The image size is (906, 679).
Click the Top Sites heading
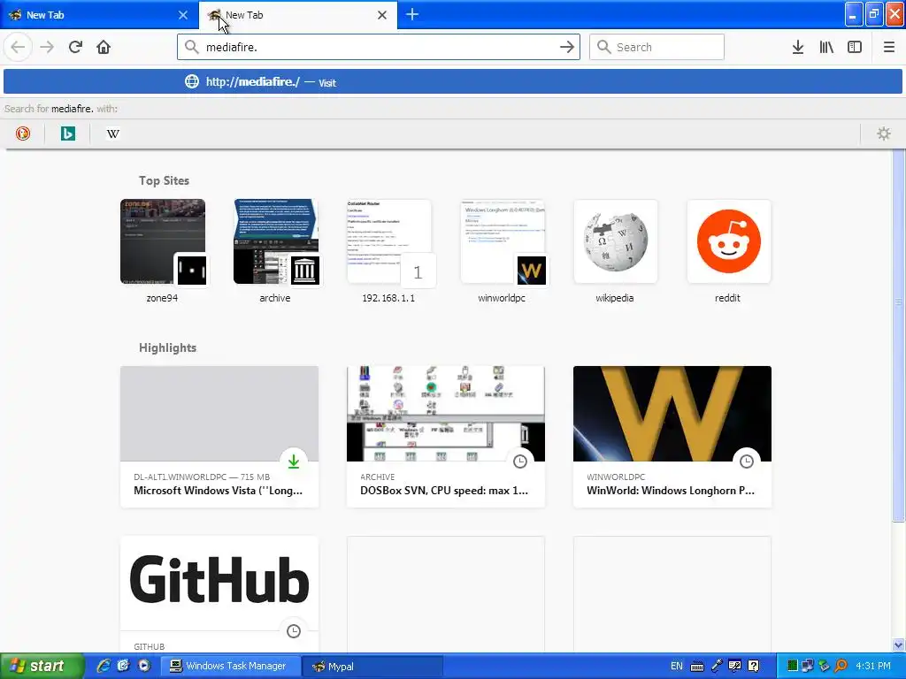tap(164, 180)
